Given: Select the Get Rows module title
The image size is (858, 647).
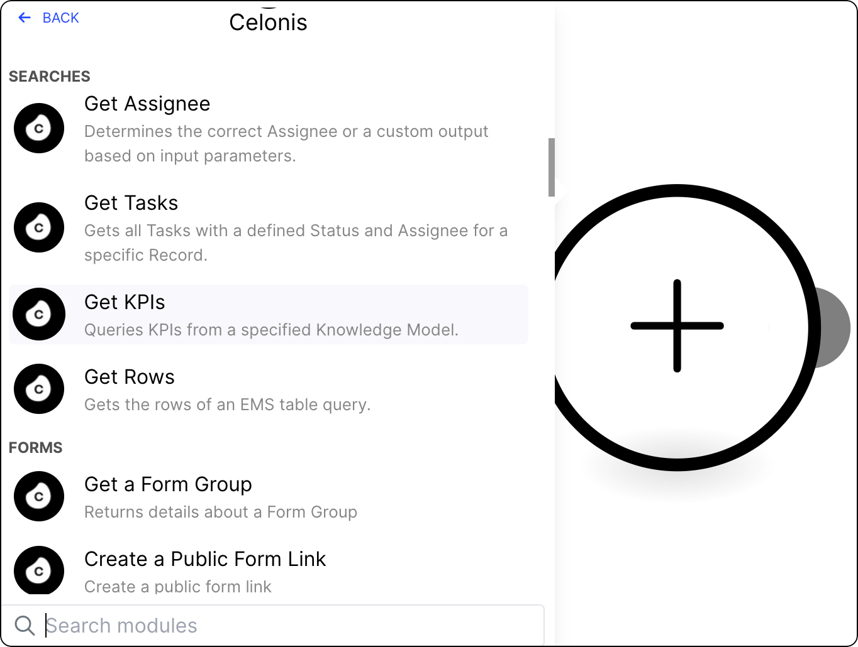Looking at the screenshot, I should (x=130, y=377).
